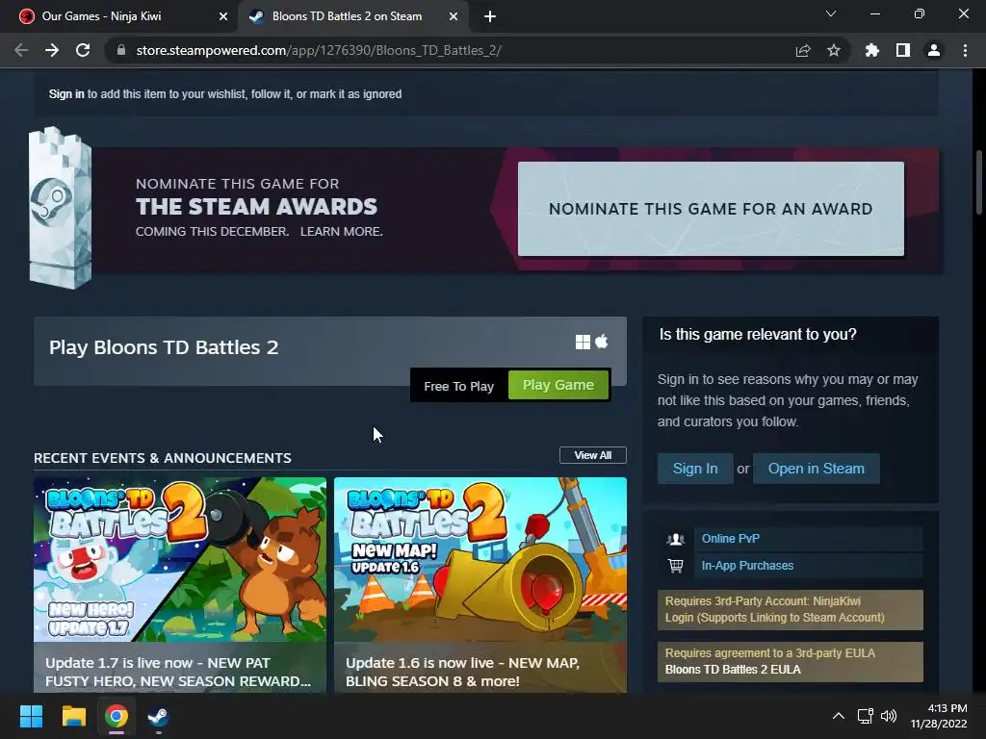
Task: Click Sign in link for wishlist
Action: tap(66, 94)
